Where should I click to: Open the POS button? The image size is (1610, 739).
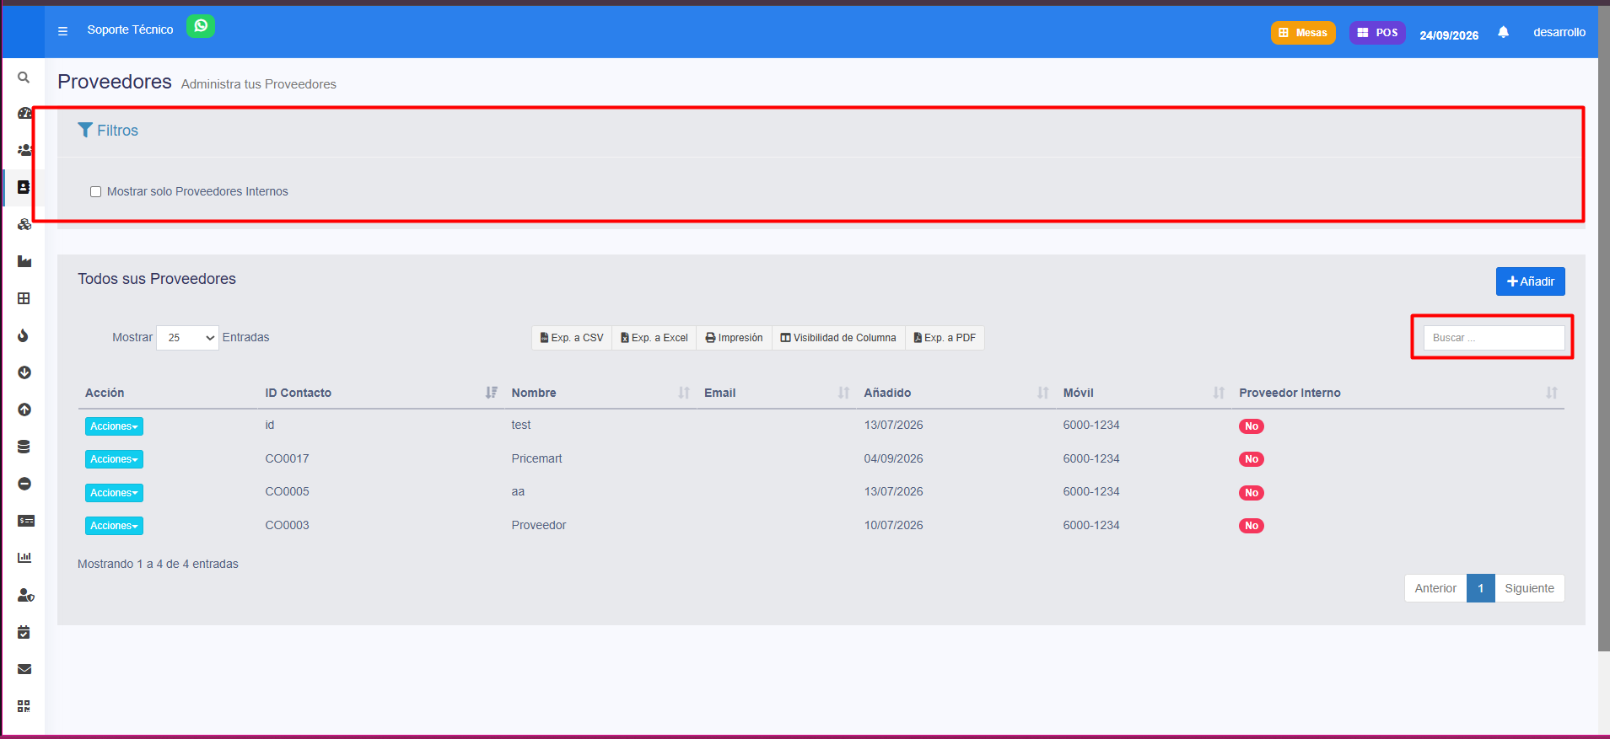click(1377, 33)
